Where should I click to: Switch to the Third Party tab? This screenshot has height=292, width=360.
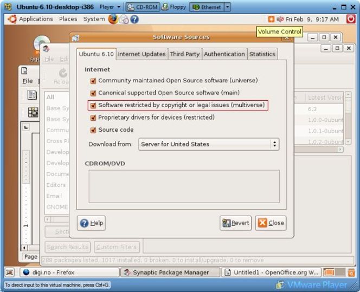click(x=185, y=54)
